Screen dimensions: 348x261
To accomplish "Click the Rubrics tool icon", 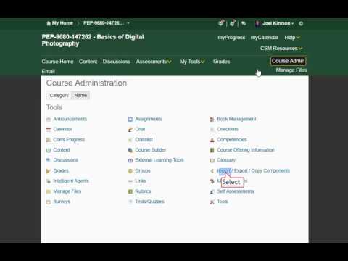I will [x=130, y=191].
